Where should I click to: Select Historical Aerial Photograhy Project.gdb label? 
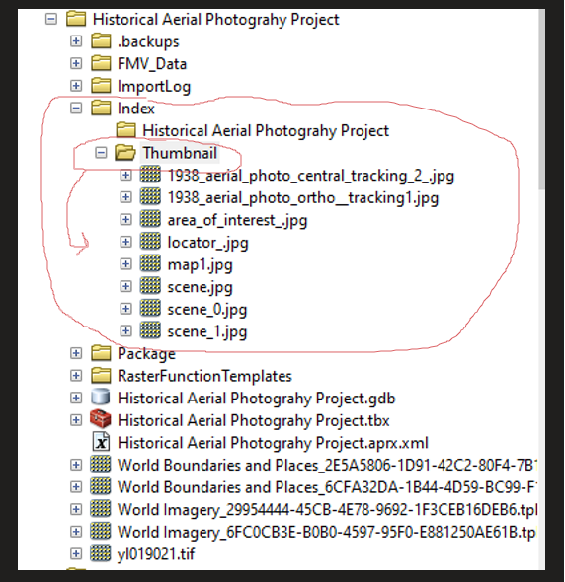257,399
